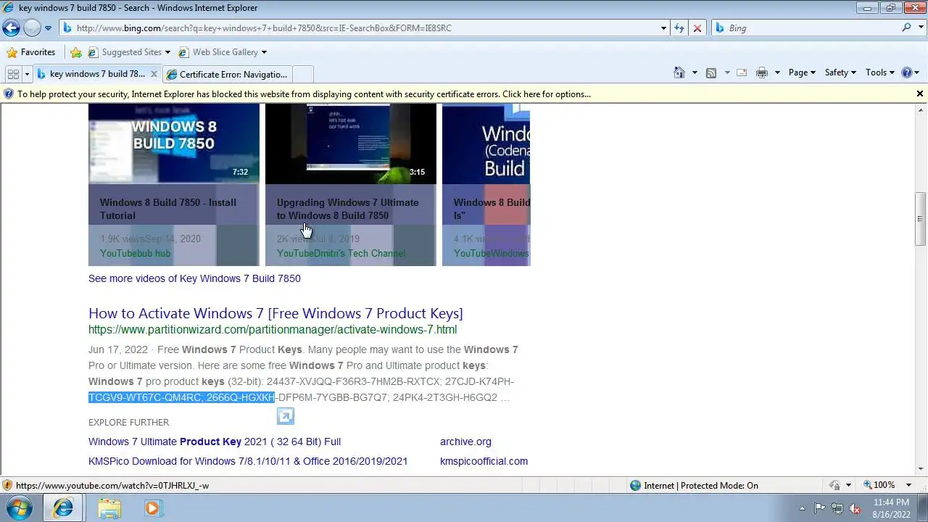The width and height of the screenshot is (928, 522).
Task: Click the Home page icon
Action: (x=679, y=72)
